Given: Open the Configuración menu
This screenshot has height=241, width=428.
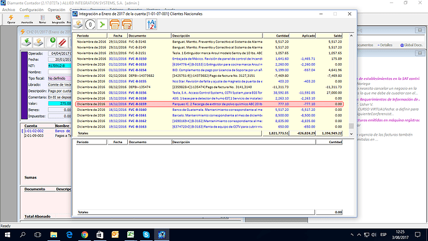Looking at the screenshot, I should pos(32,9).
